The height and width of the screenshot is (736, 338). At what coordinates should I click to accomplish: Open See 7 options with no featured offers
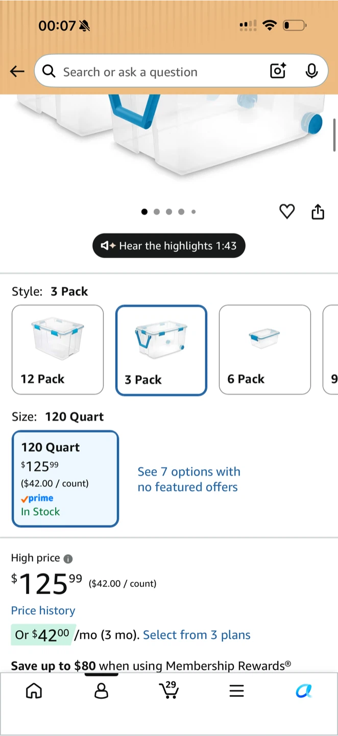click(x=188, y=479)
